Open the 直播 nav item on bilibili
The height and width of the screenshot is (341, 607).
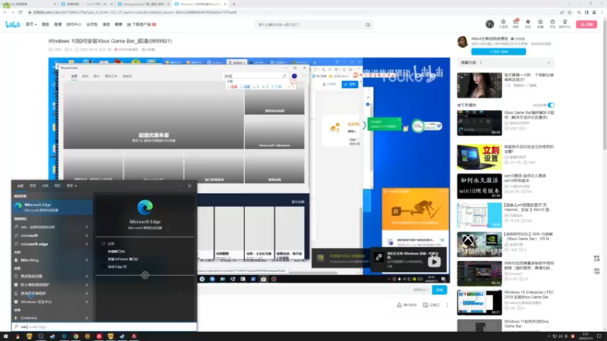point(58,24)
